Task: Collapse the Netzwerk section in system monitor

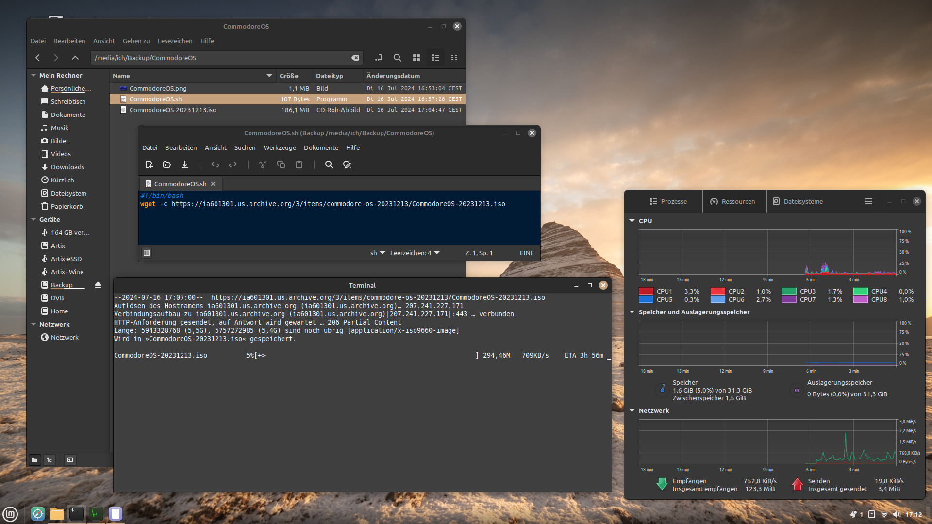Action: tap(632, 410)
